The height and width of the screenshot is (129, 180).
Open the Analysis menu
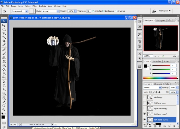tap(42, 6)
